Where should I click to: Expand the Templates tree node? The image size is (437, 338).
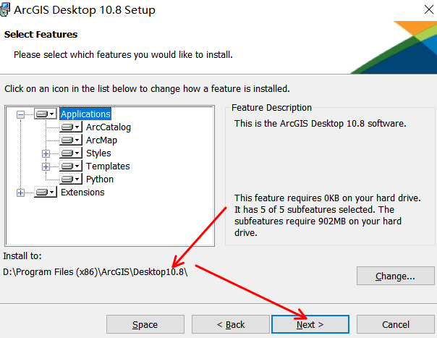[x=46, y=166]
